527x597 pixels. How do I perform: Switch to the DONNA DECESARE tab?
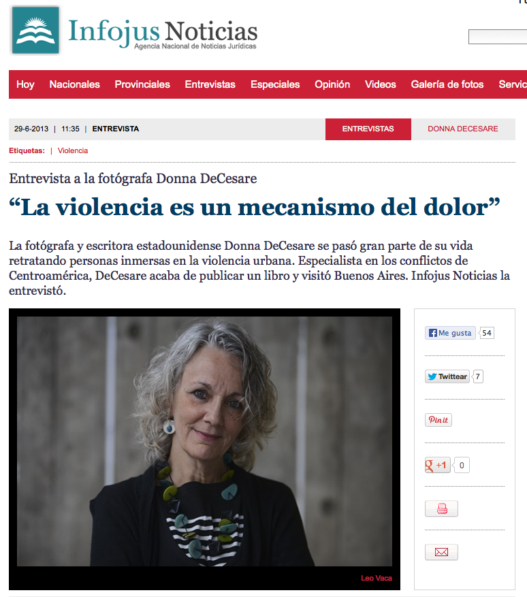coord(463,129)
